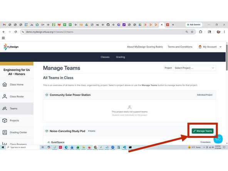The width and height of the screenshot is (228, 171).
Task: Open the Windows Start menu
Action: [3, 147]
